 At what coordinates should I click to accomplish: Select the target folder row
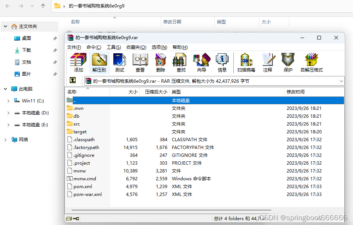204,131
